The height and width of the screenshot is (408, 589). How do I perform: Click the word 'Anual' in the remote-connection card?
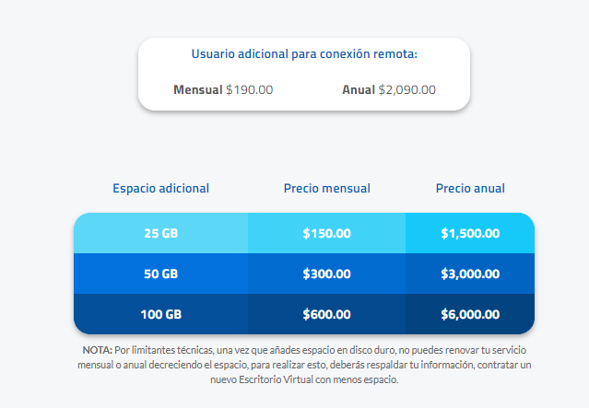pos(359,90)
